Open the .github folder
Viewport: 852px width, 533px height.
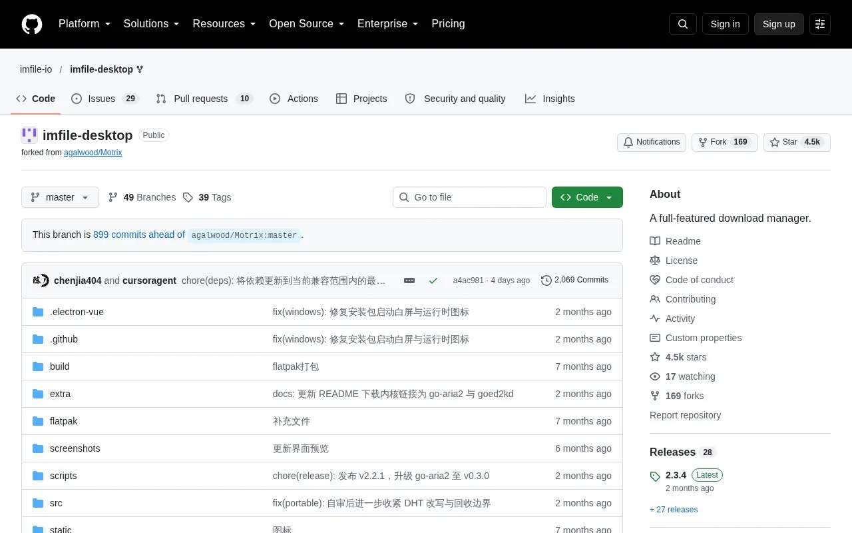pyautogui.click(x=64, y=339)
